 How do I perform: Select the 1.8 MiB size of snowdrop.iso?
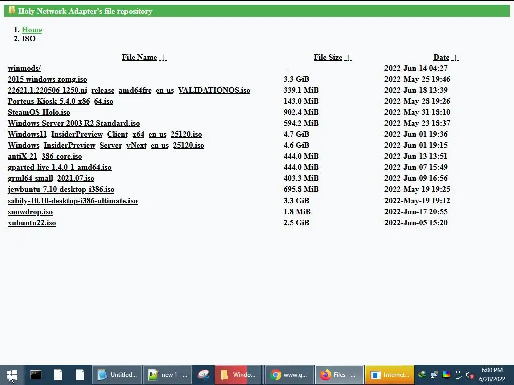tap(297, 212)
